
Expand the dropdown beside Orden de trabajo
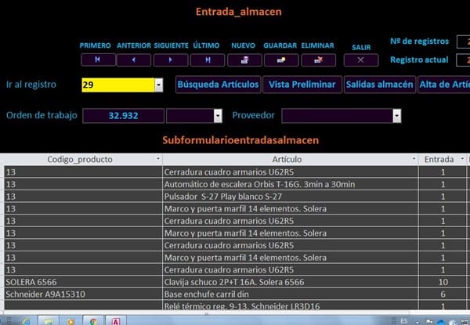[x=218, y=116]
